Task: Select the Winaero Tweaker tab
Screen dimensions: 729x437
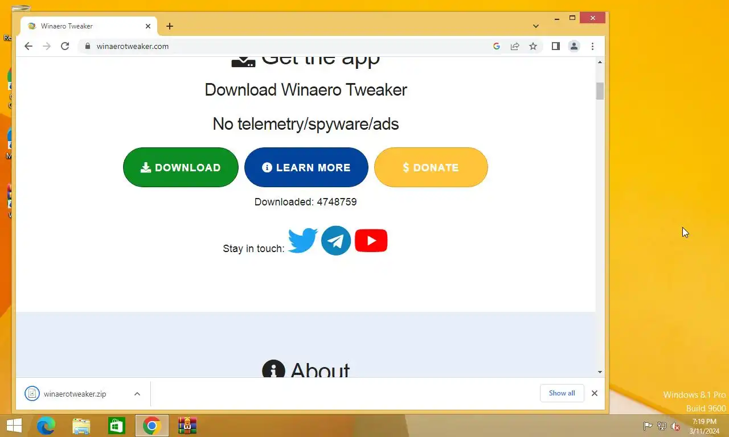Action: coord(89,26)
